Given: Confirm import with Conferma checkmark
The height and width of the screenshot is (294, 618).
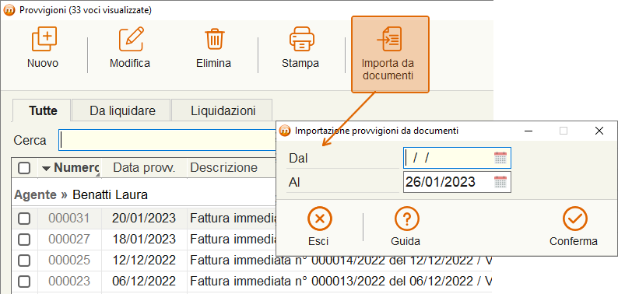Looking at the screenshot, I should coord(575,219).
